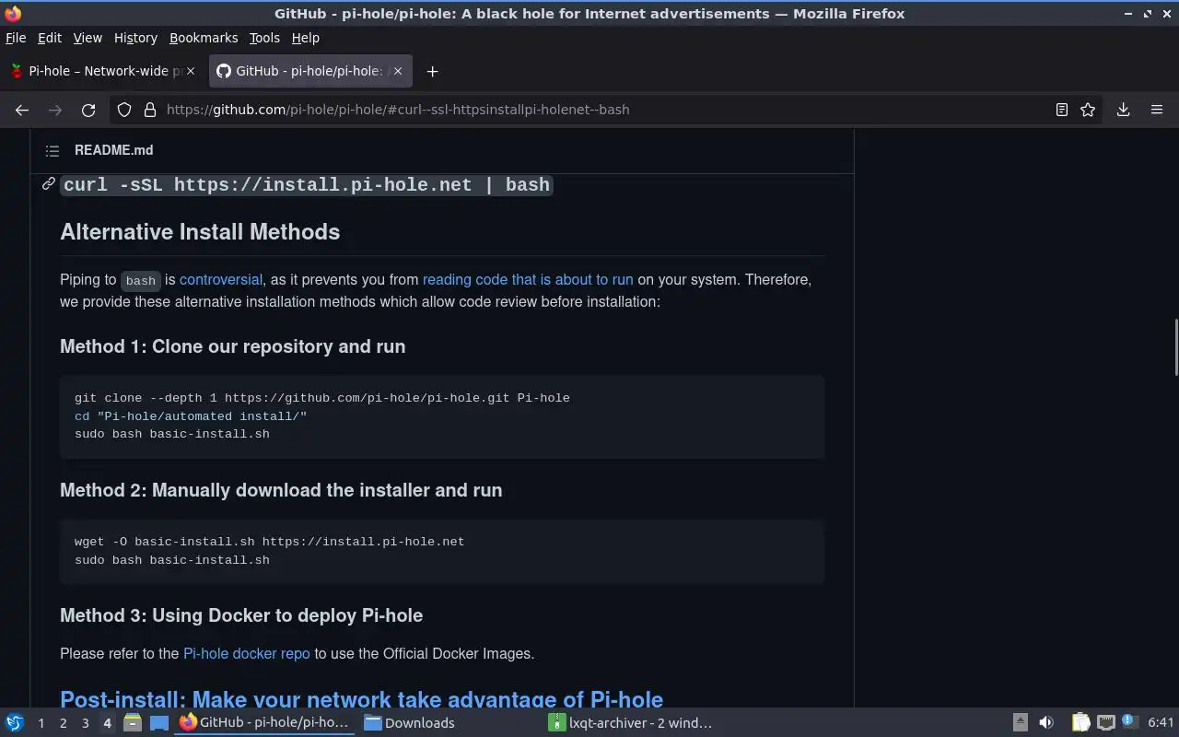
Task: Open LXQt application menu launcher
Action: pyautogui.click(x=15, y=722)
